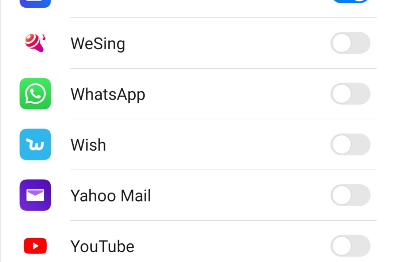
Task: Tap empty space in the Wish row
Action: click(x=219, y=145)
